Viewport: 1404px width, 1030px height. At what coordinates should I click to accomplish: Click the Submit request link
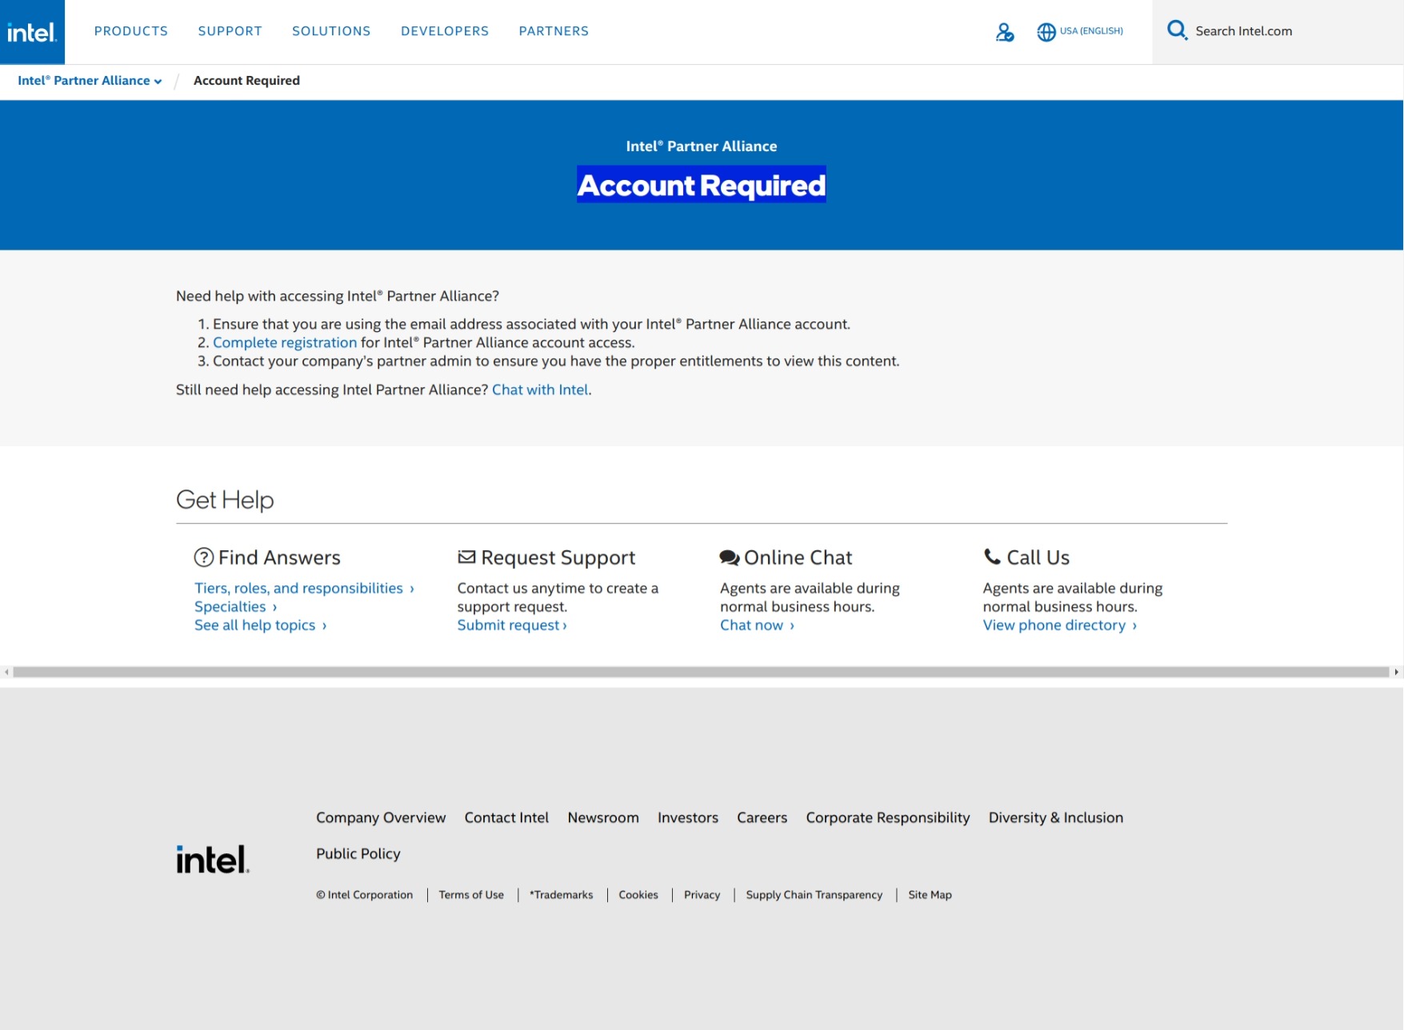tap(512, 625)
